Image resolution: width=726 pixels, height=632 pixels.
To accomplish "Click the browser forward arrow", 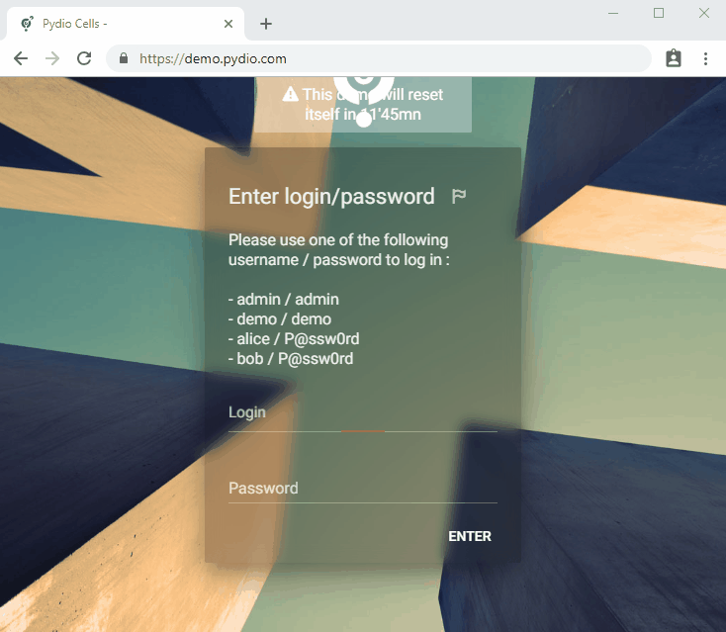I will (52, 58).
